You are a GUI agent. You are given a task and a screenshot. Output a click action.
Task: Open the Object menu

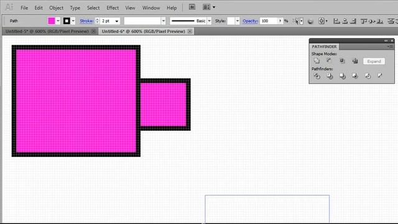[57, 8]
